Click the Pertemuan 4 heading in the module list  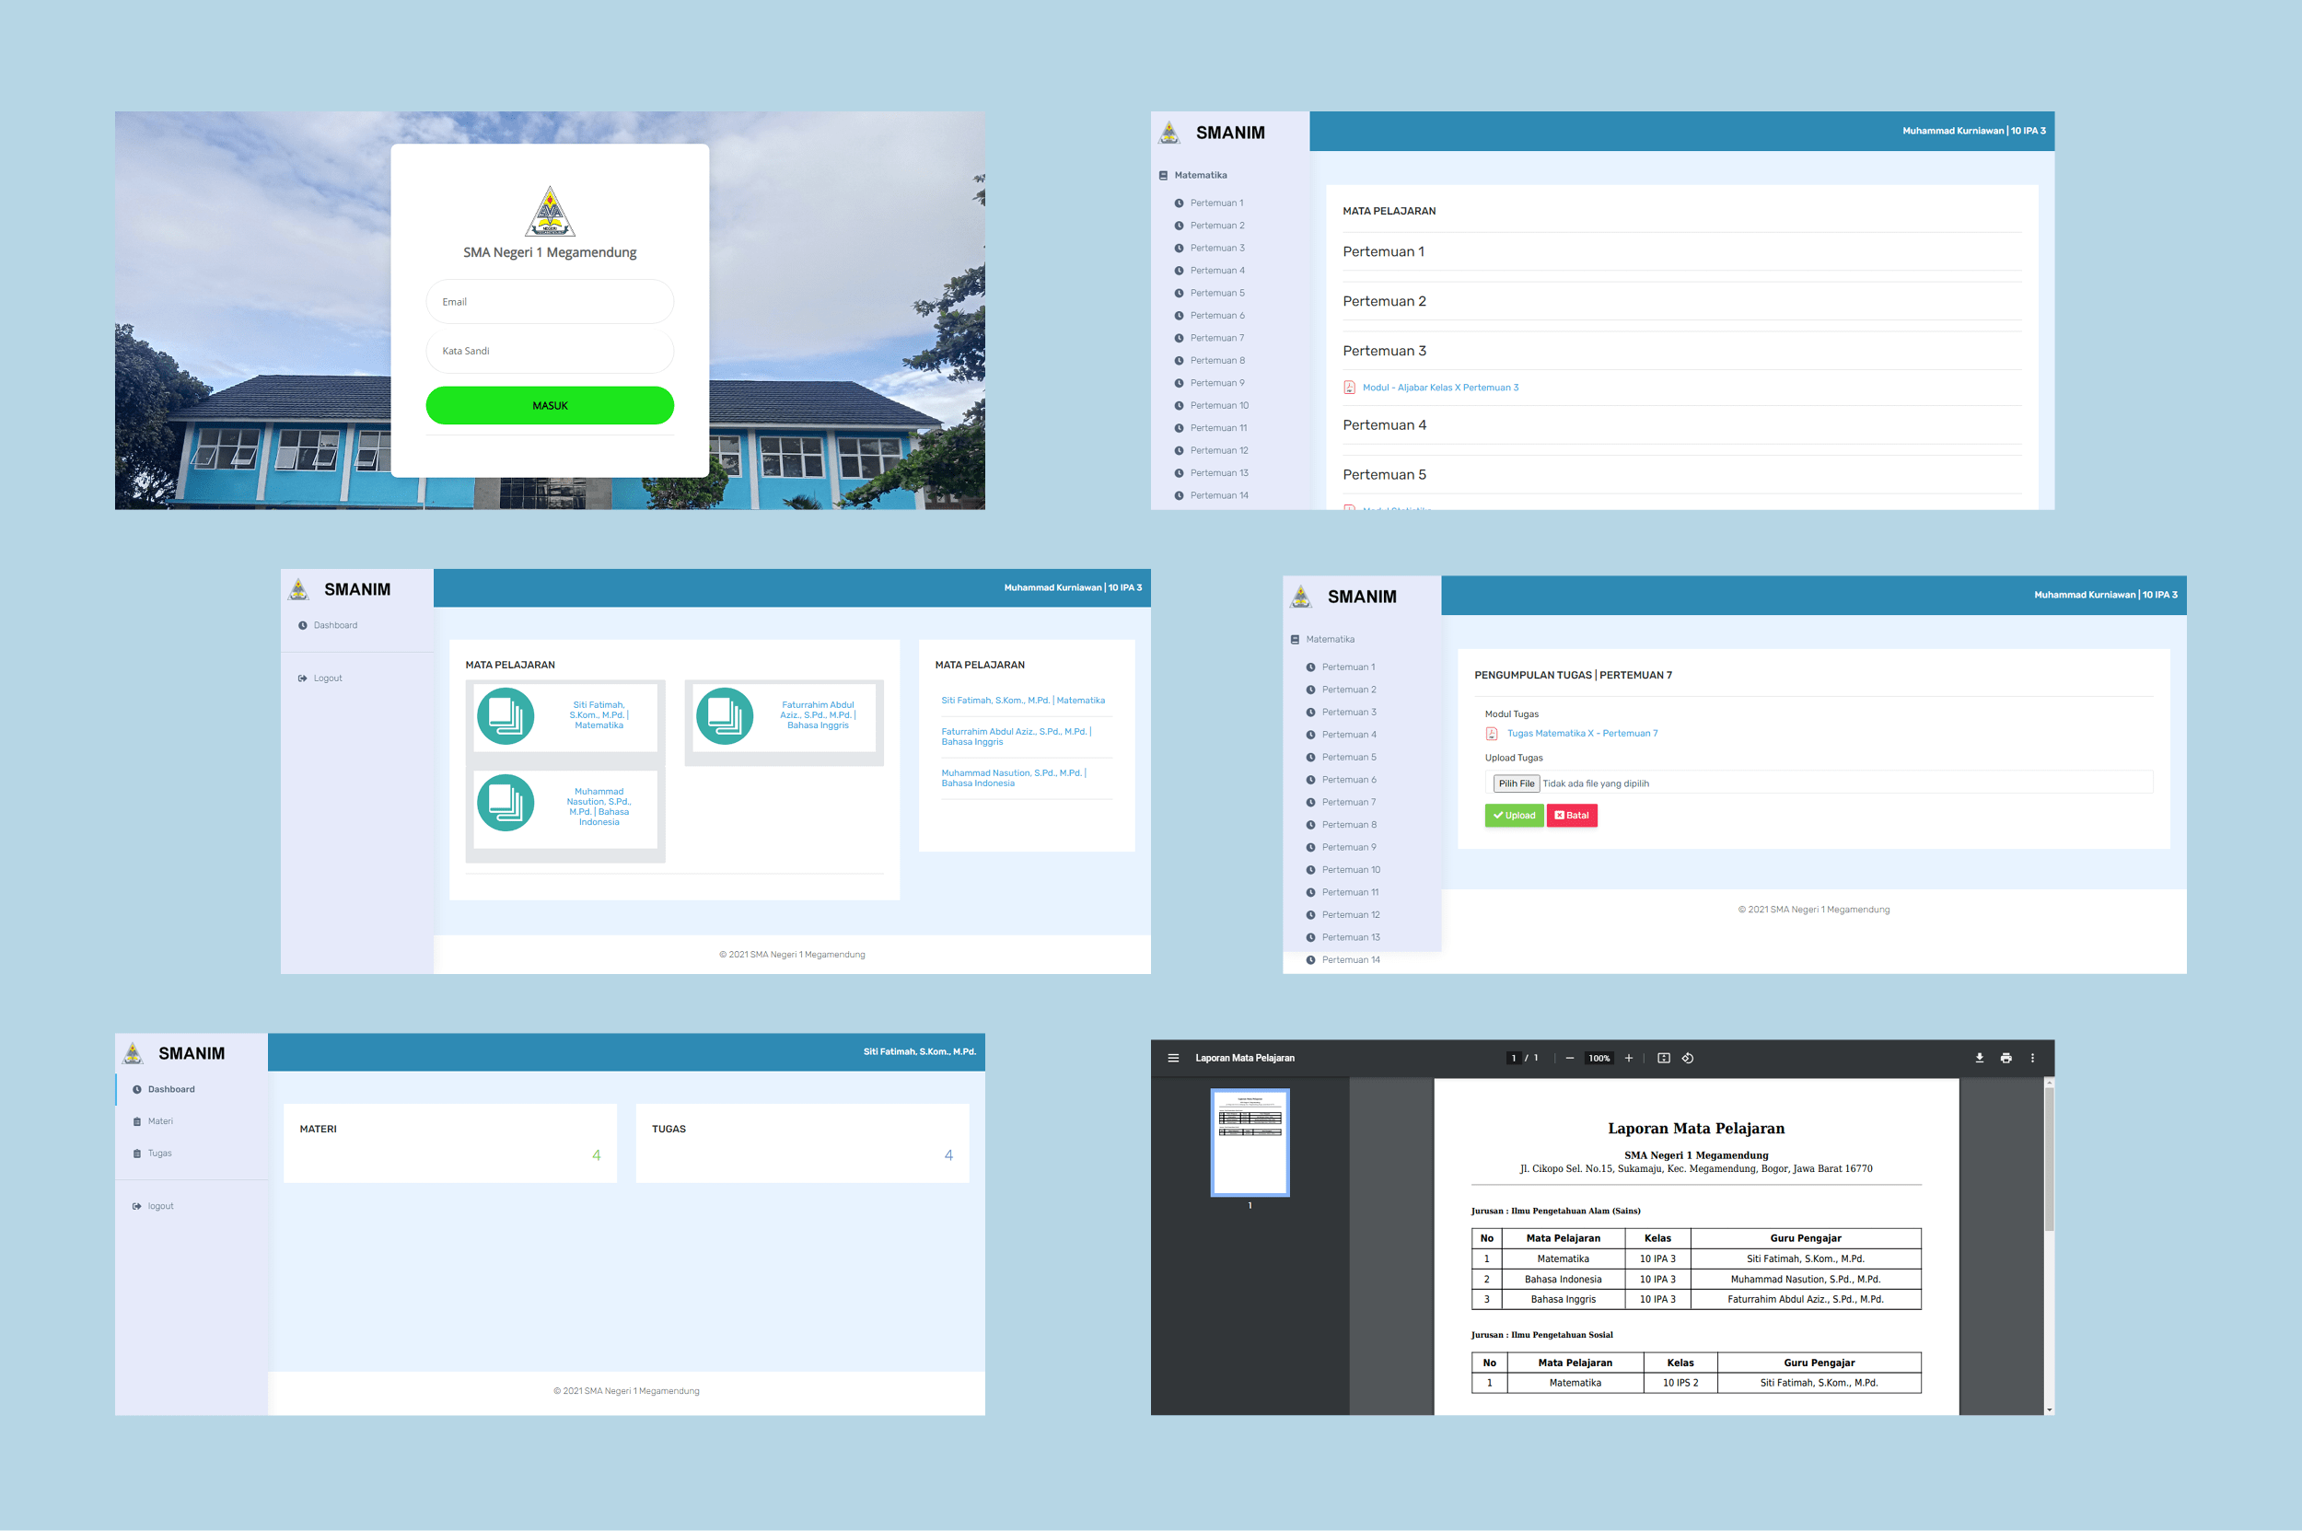pos(1384,424)
